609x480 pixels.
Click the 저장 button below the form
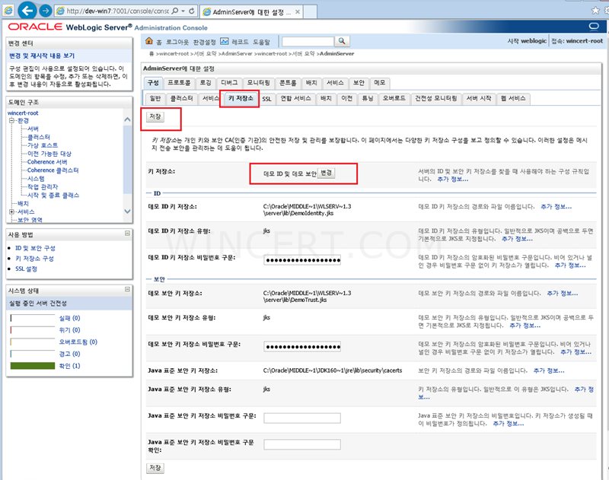click(155, 468)
